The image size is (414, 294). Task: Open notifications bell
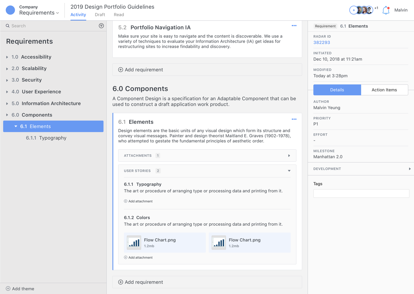386,10
